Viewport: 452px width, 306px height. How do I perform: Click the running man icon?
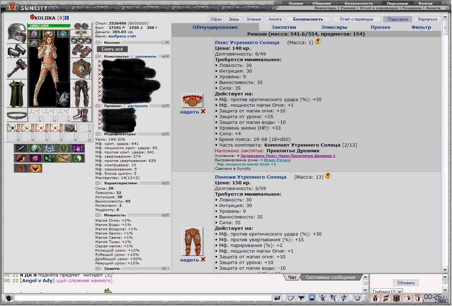[x=323, y=298]
